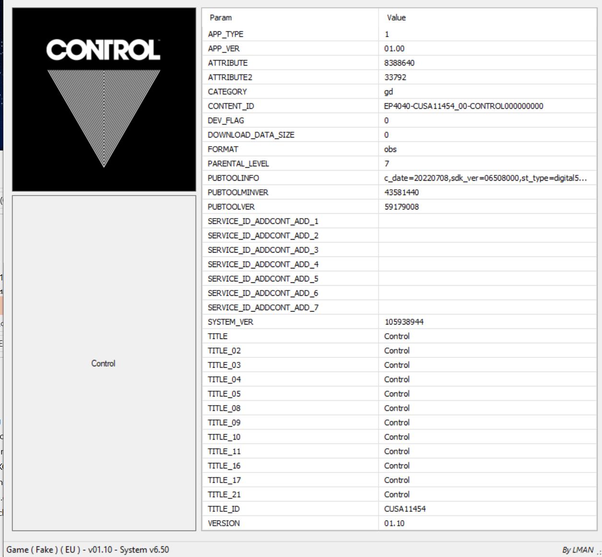602x557 pixels.
Task: Select the SERVICE_ID_ADDCONT_ADD_2 row
Action: coord(399,235)
